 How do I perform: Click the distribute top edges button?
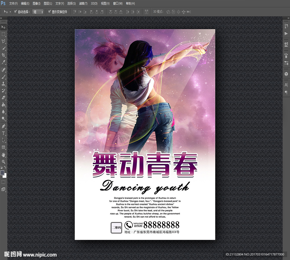[111, 12]
